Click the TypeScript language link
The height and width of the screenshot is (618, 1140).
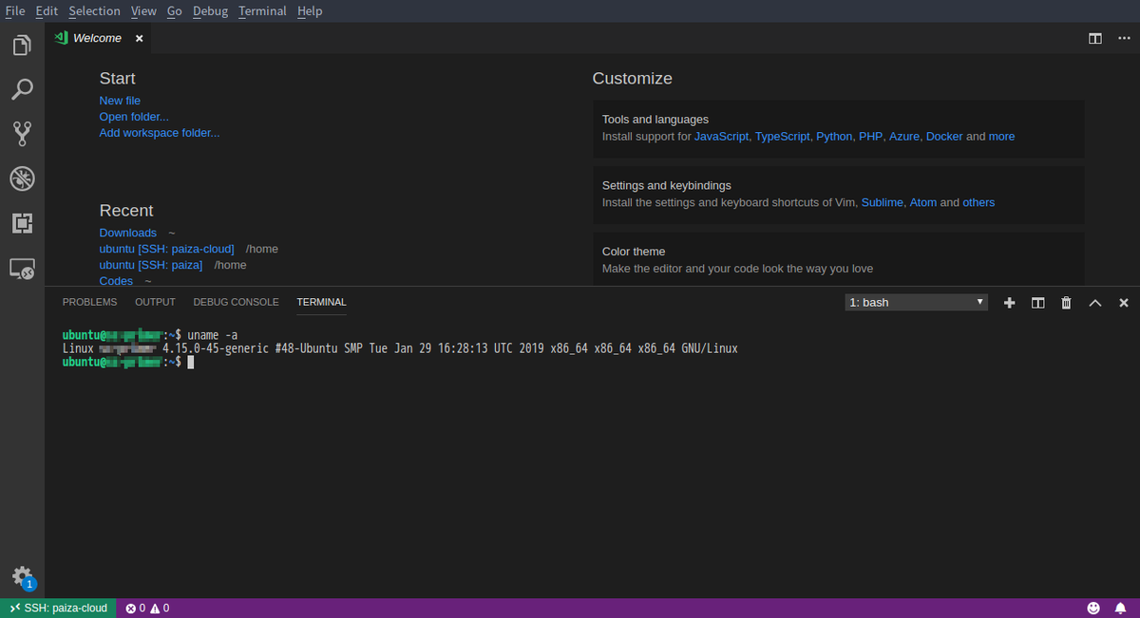pos(783,137)
